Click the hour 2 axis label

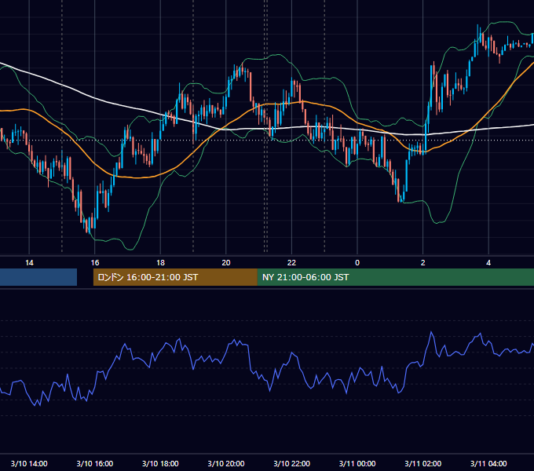423,263
